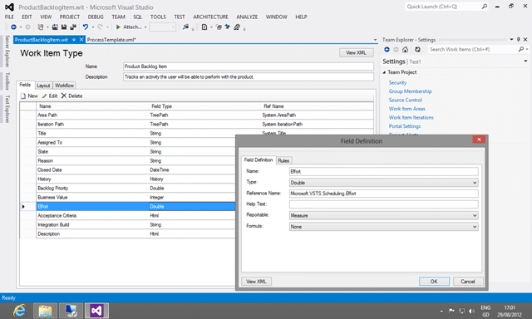The height and width of the screenshot is (319, 532).
Task: Click the Delete field X button
Action: tap(71, 96)
